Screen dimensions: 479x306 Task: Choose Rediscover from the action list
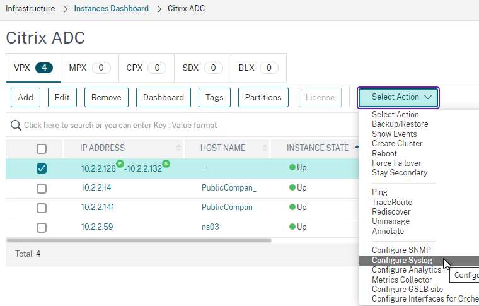[x=391, y=211]
